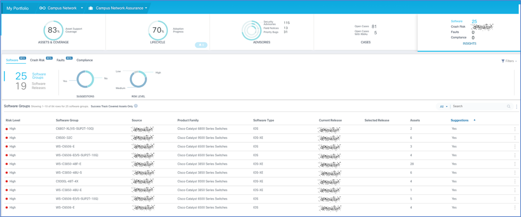Image resolution: width=521 pixels, height=217 pixels.
Task: Click into the Search input field
Action: click(478, 106)
